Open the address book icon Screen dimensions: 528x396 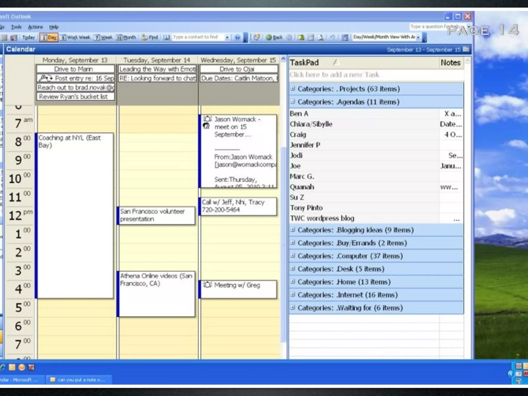point(167,37)
